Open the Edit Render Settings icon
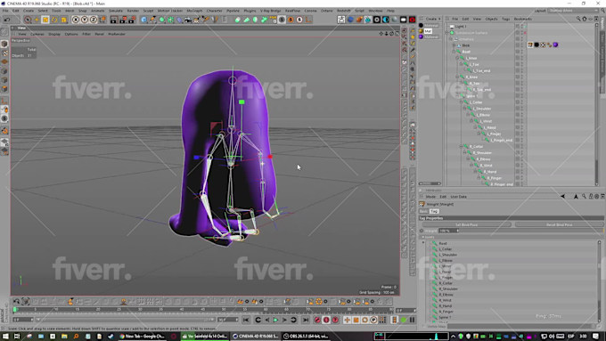The height and width of the screenshot is (341, 606). [132, 20]
